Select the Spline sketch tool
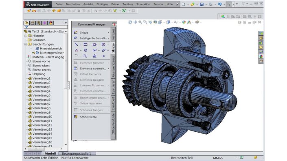Screen dimensions: 287x161 (x=94, y=50)
